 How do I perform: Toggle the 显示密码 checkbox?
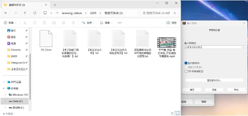click(x=186, y=63)
